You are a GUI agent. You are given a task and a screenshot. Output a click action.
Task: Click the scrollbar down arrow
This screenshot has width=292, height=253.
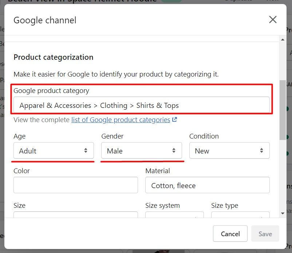283,213
